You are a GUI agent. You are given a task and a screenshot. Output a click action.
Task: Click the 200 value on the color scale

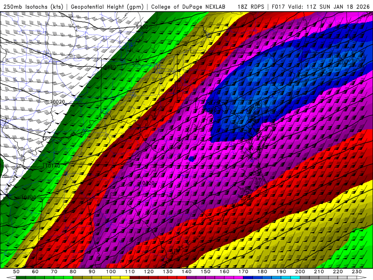coord(300,272)
